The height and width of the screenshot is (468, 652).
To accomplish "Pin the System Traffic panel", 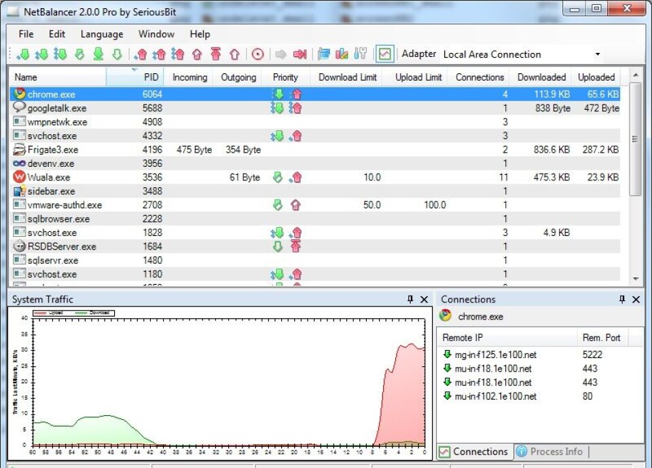I will (x=410, y=299).
